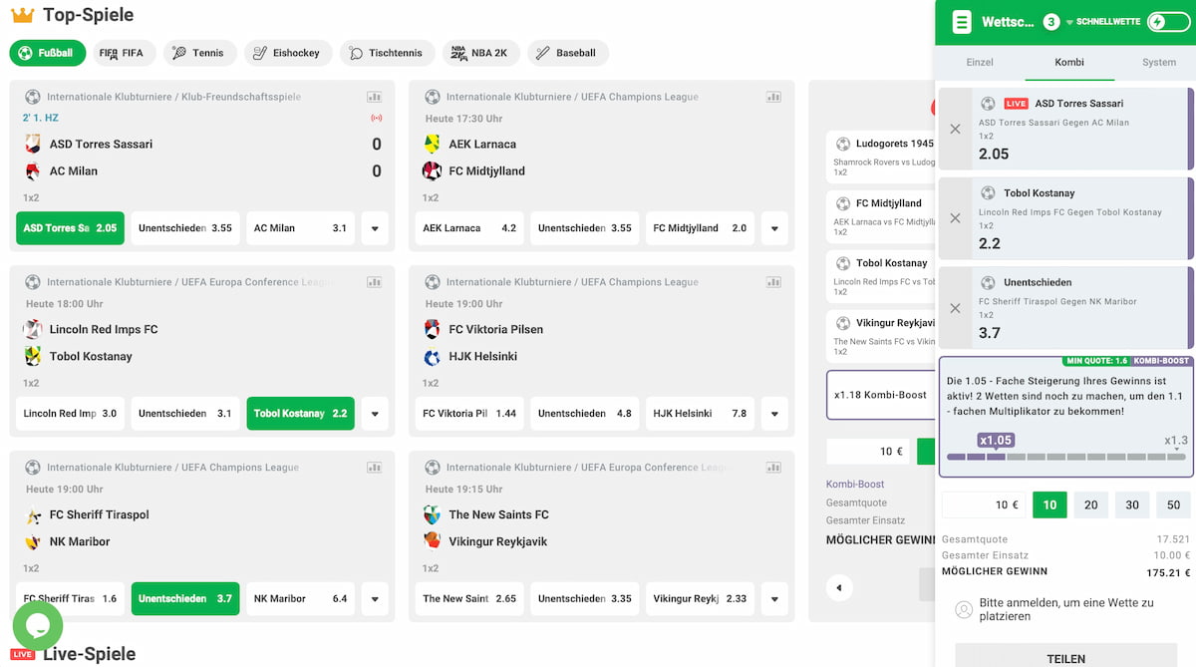Screen dimensions: 1196x667
Task: Click the HJK Helsinki team logo
Action: tap(432, 356)
